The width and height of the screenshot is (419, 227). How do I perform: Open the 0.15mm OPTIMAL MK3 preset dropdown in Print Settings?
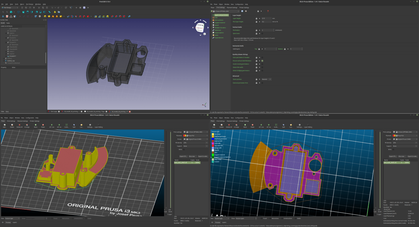[225, 11]
